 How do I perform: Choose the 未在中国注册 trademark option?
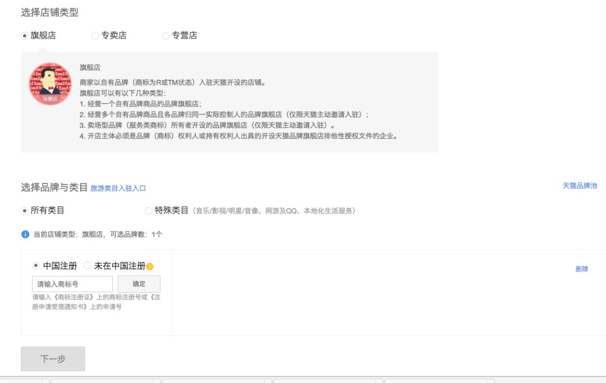click(x=86, y=264)
